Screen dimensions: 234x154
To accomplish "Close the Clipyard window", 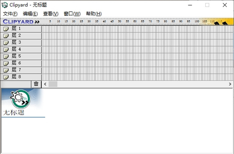I will 225,5.
